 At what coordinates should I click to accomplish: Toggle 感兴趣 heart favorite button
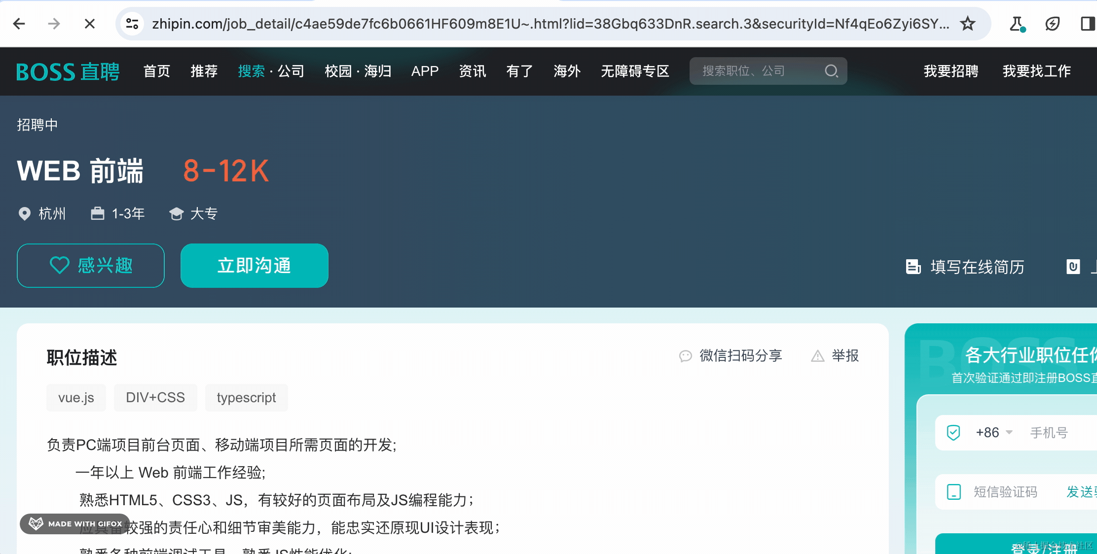[x=91, y=266]
